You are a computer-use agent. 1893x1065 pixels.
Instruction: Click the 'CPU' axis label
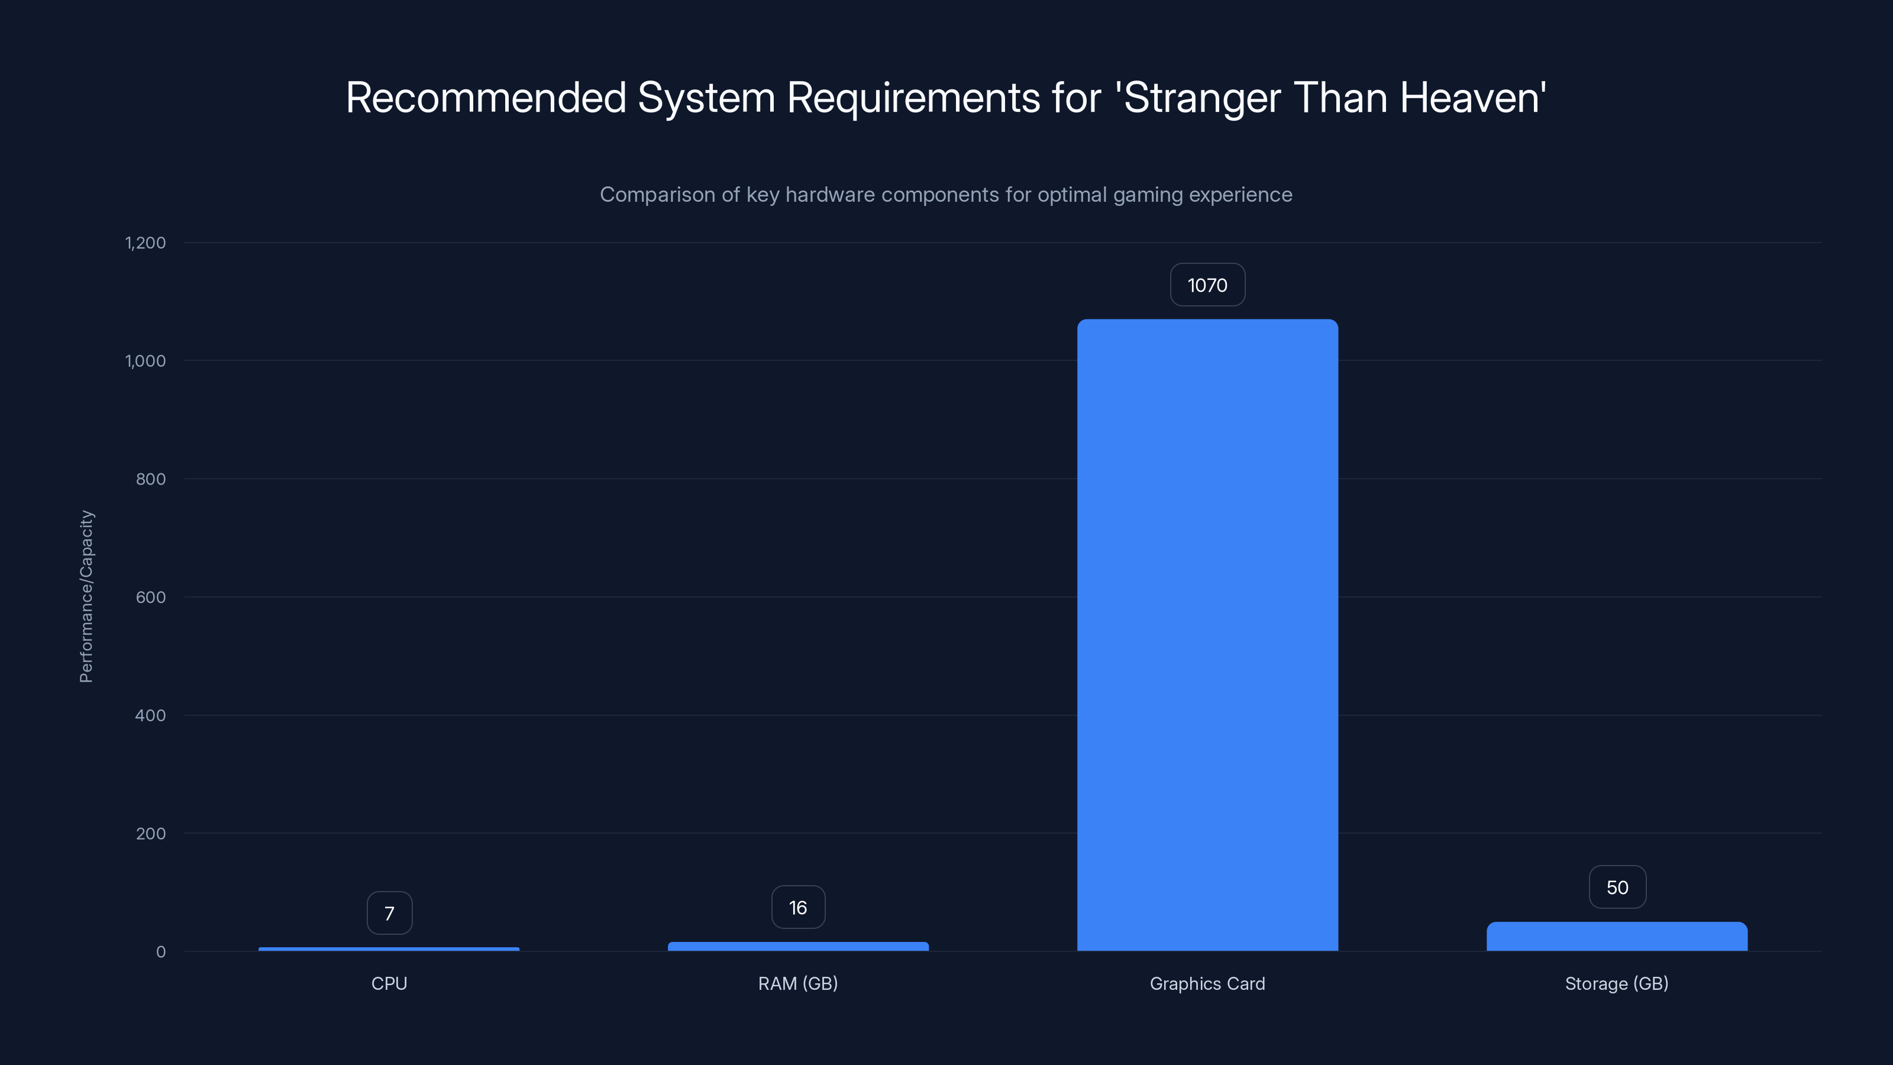coord(389,983)
